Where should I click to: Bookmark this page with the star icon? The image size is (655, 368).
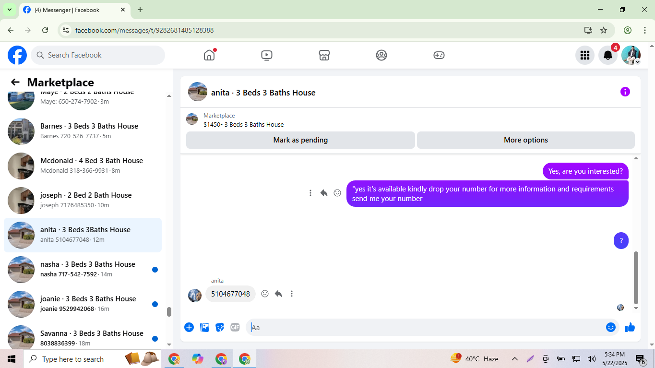[x=604, y=30]
